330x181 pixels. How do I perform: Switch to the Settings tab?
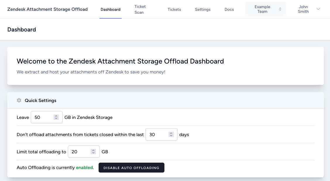coord(203,9)
